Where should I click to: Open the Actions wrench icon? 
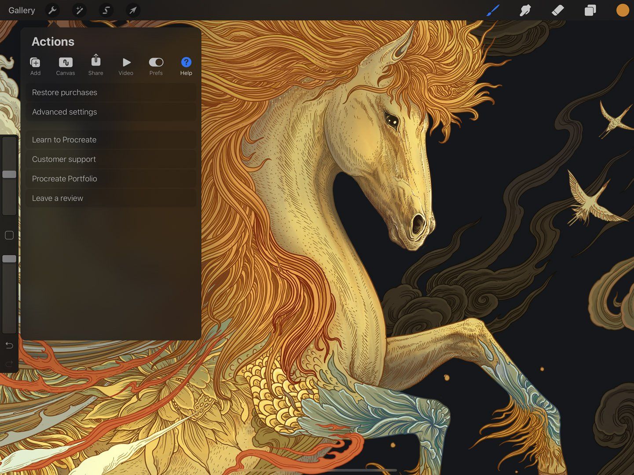pos(52,10)
